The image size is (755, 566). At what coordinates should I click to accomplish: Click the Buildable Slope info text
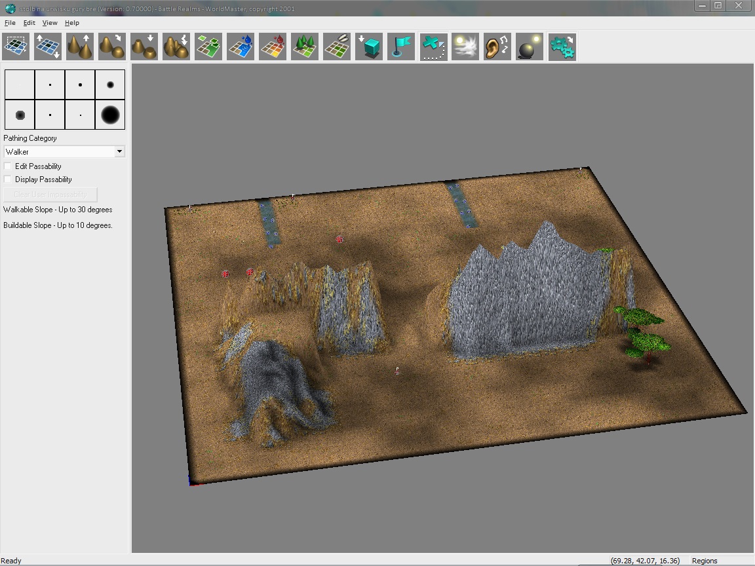[58, 225]
